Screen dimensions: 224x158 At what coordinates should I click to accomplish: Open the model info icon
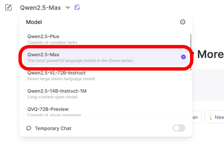tap(182, 22)
